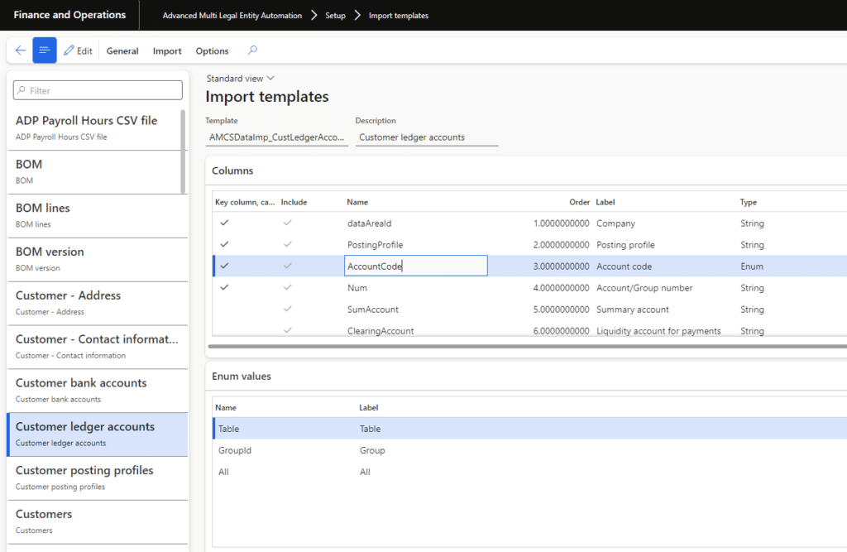Screen dimensions: 847x552
Task: Click the Template name field
Action: coord(276,137)
